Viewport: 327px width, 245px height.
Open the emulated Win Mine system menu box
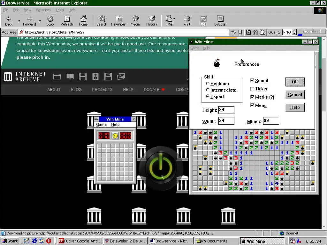click(96, 119)
